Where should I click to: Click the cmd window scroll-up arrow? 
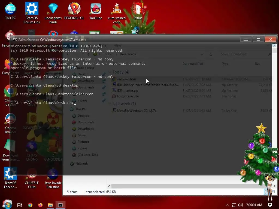(274, 46)
